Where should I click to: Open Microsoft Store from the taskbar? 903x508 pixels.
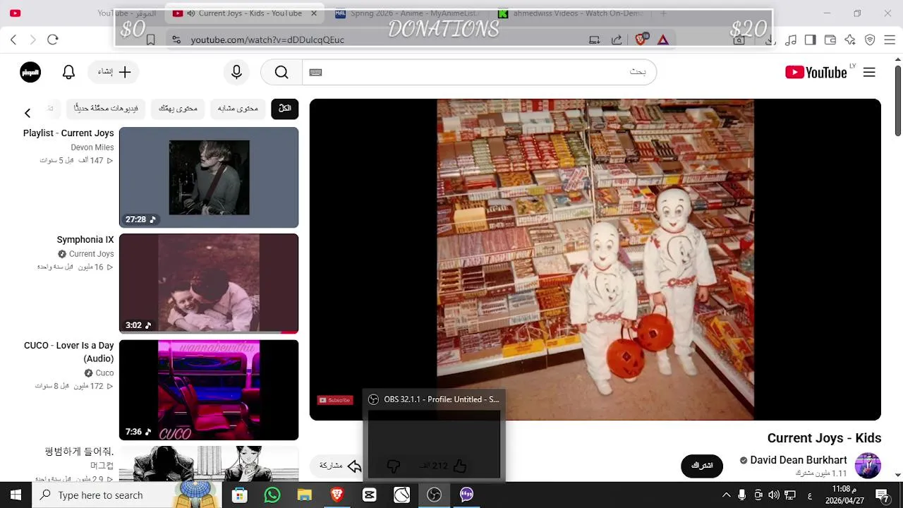240,495
